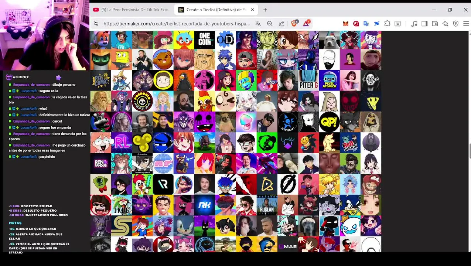Open Google Translate extension icon
This screenshot has height=266, width=471.
point(366,24)
